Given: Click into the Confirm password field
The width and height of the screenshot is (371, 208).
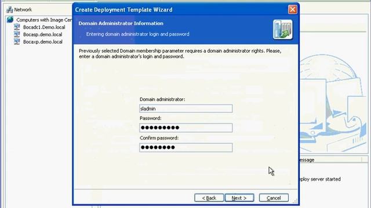Looking at the screenshot, I should [x=186, y=148].
